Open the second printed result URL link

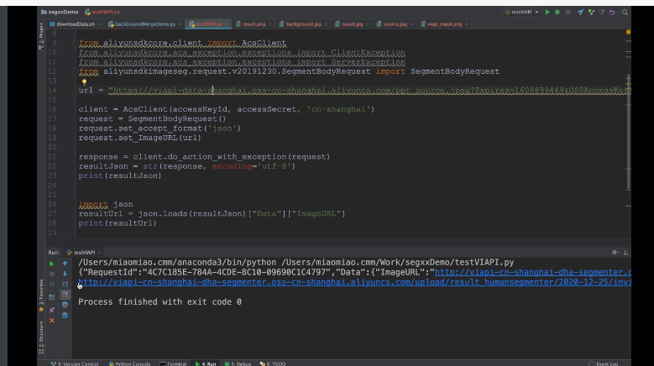tap(354, 282)
